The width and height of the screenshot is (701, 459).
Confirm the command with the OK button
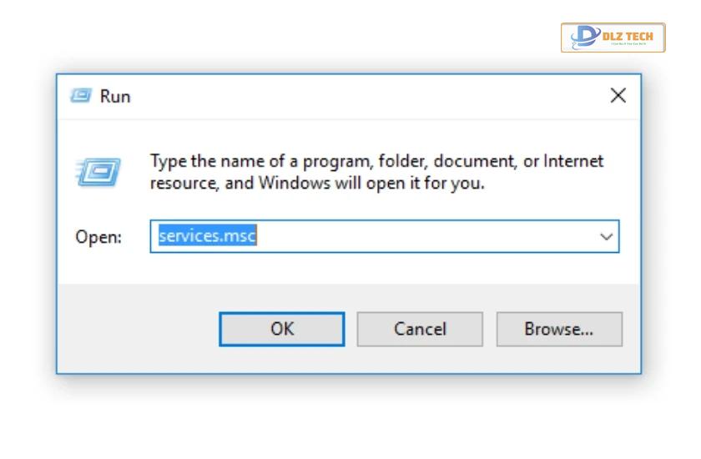[x=282, y=329]
